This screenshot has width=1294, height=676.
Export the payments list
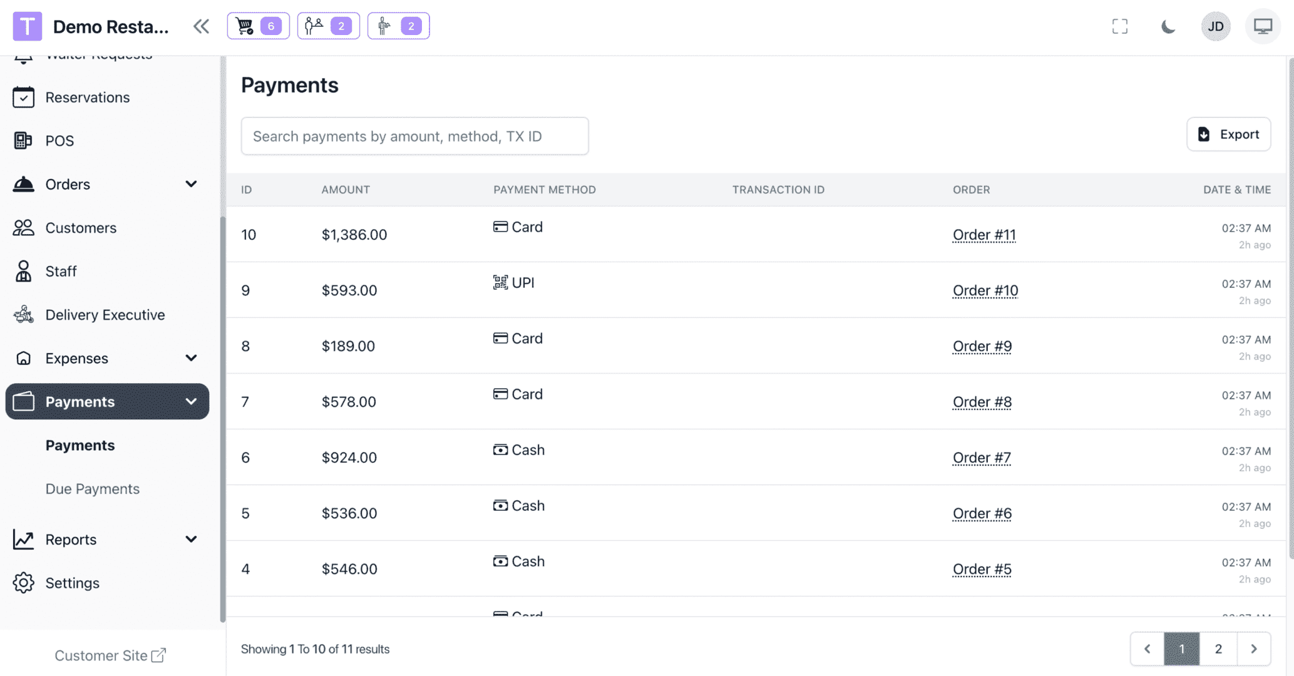tap(1228, 134)
